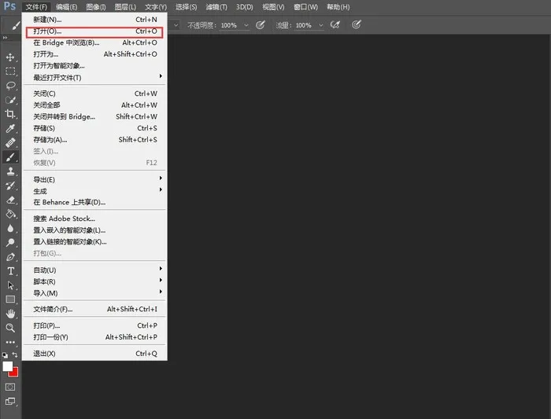Open the 不透明度 opacity dropdown arrow
This screenshot has height=419, width=551.
(x=246, y=25)
